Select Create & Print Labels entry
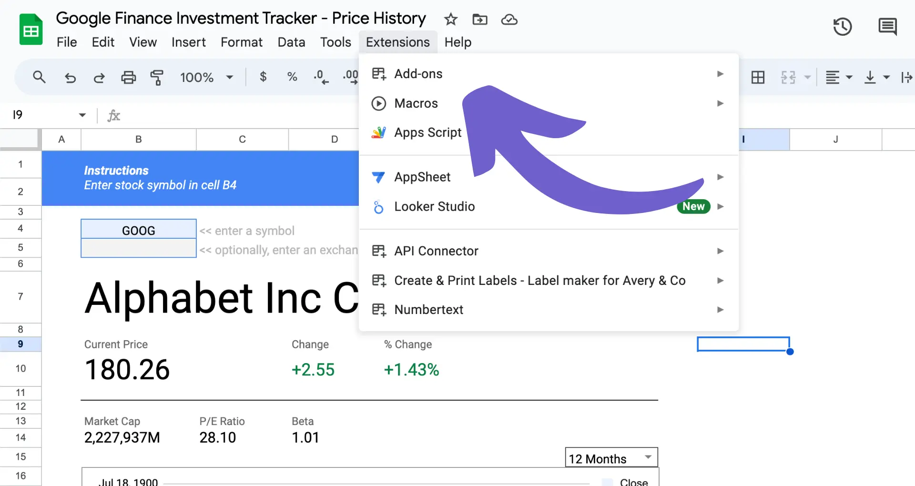 [549, 281]
